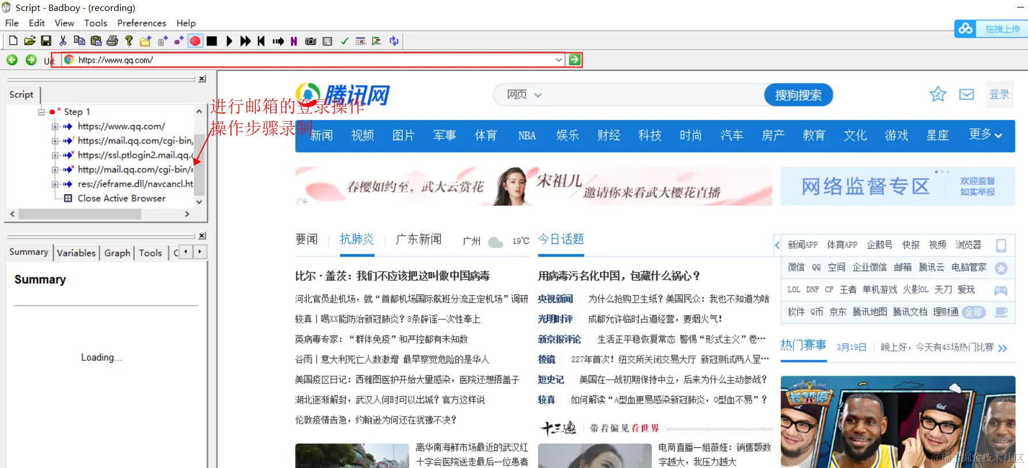Screen dimensions: 1028x468
Task: Switch to the Graph tab
Action: coord(117,252)
